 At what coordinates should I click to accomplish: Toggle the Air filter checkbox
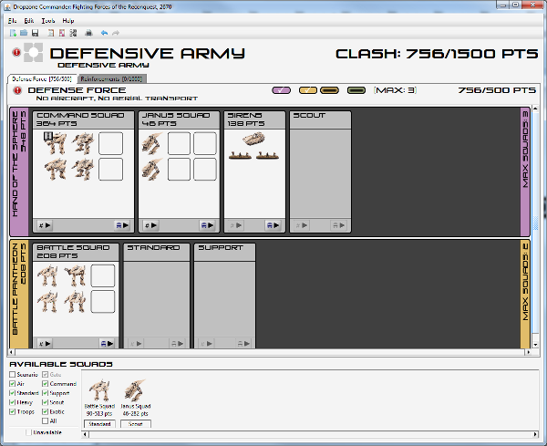click(12, 384)
